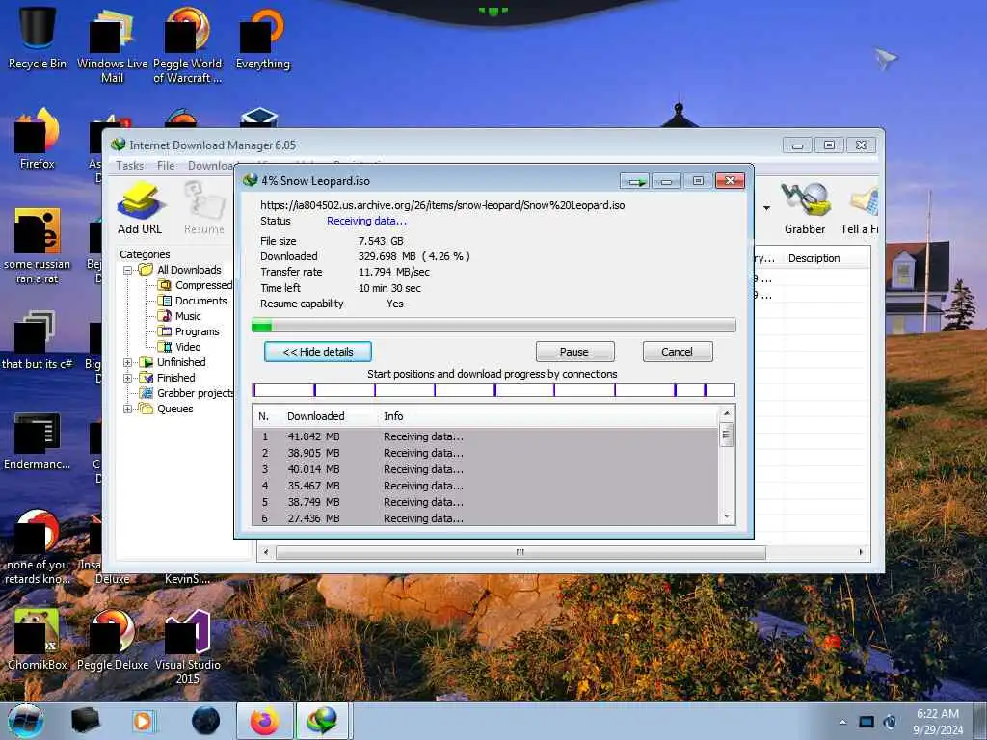Open the Windows Live Mail desktop icon
Image resolution: width=987 pixels, height=740 pixels.
tap(112, 45)
